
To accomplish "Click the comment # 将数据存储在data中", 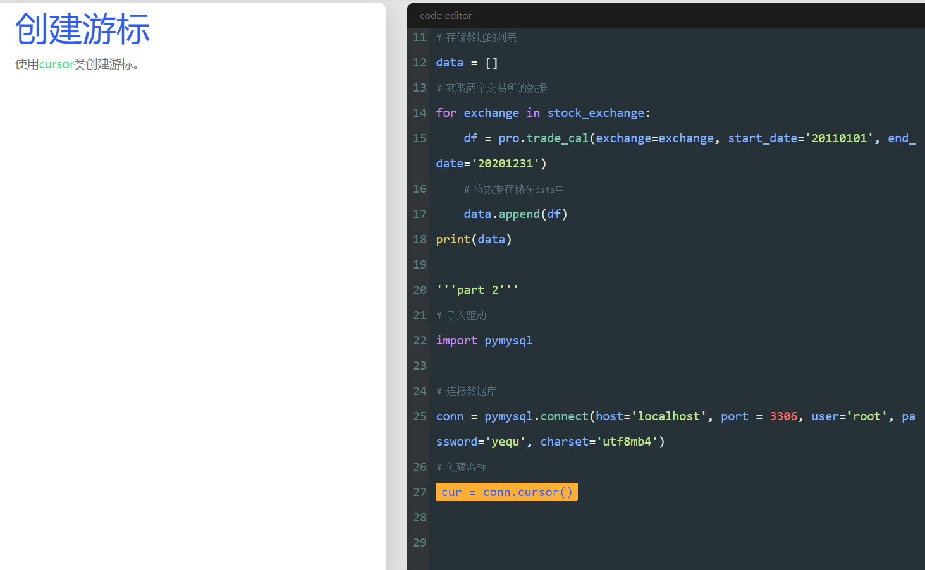I will pyautogui.click(x=514, y=190).
